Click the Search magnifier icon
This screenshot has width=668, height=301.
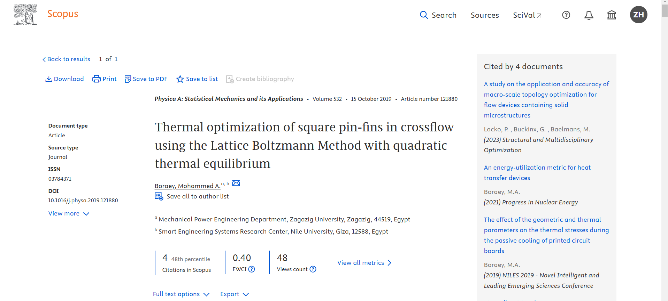click(424, 15)
